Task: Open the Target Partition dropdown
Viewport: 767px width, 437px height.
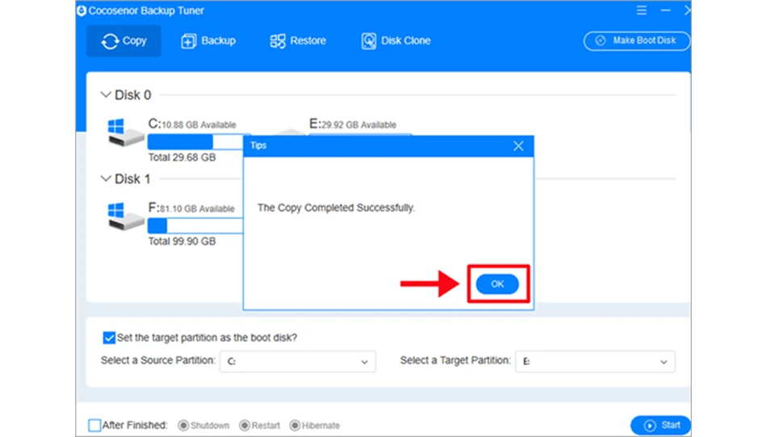Action: [x=595, y=362]
